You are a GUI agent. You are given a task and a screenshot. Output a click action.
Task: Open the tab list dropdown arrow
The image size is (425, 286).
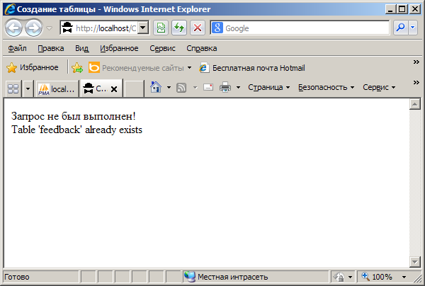click(28, 88)
